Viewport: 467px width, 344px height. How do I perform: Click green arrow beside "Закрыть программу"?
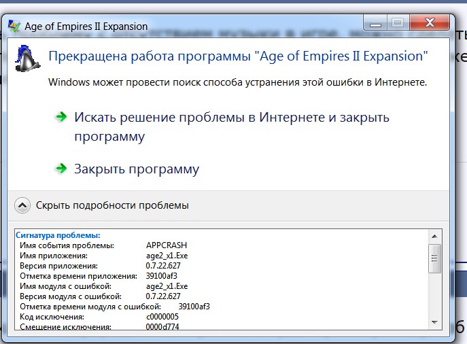pyautogui.click(x=62, y=169)
